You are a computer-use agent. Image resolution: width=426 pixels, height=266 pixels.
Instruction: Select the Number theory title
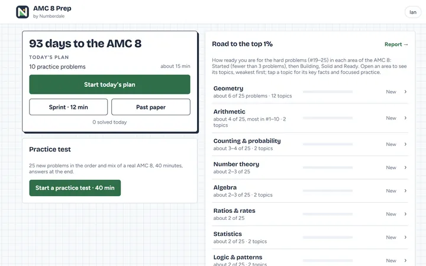(236, 164)
